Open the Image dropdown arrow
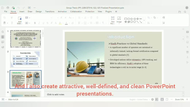190x107 pixels. pyautogui.click(x=119, y=23)
